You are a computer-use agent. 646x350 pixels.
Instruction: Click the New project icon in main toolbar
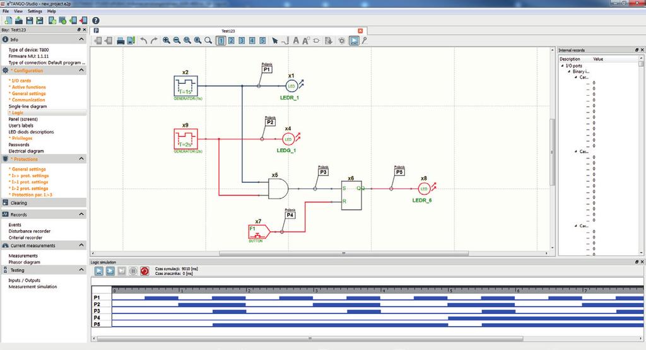coord(8,20)
